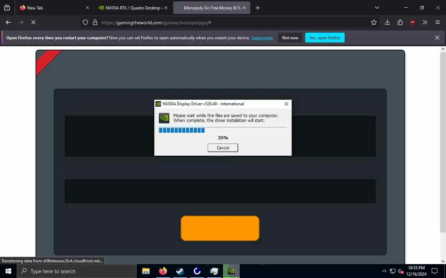
Task: Click the page vertical scrollbar
Action: pos(443,142)
